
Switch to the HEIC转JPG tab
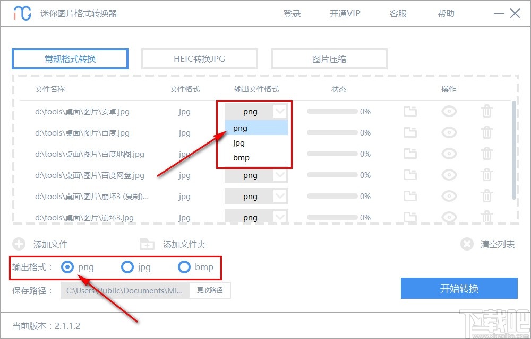click(x=199, y=58)
